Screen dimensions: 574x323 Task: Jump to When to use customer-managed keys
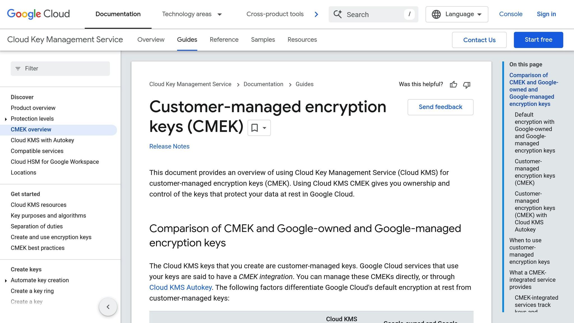529,251
